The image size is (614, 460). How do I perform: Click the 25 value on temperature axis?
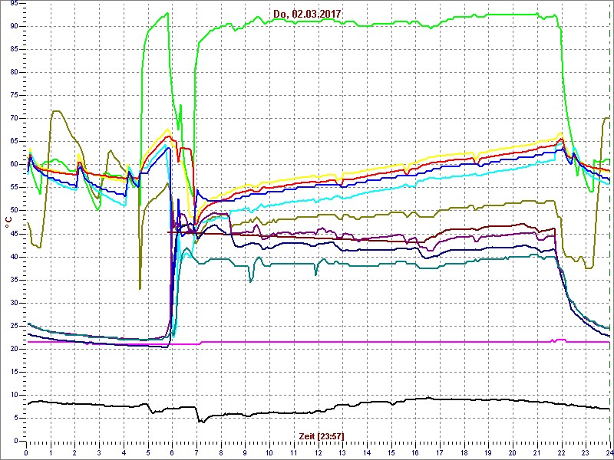pos(13,326)
